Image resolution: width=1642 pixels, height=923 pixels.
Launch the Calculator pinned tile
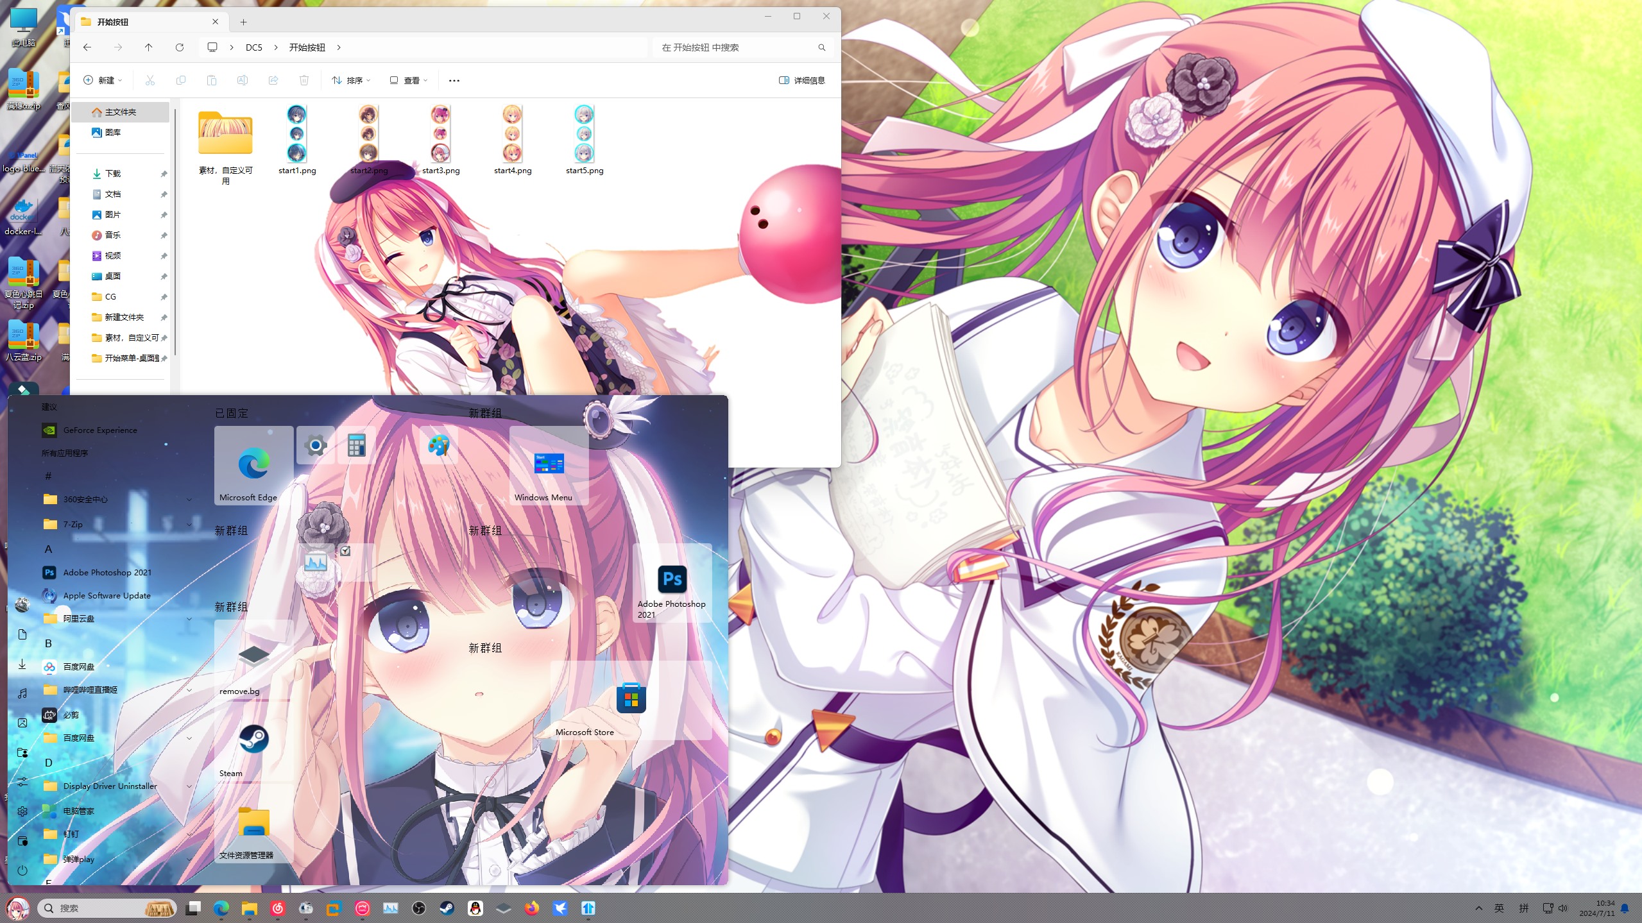click(356, 445)
